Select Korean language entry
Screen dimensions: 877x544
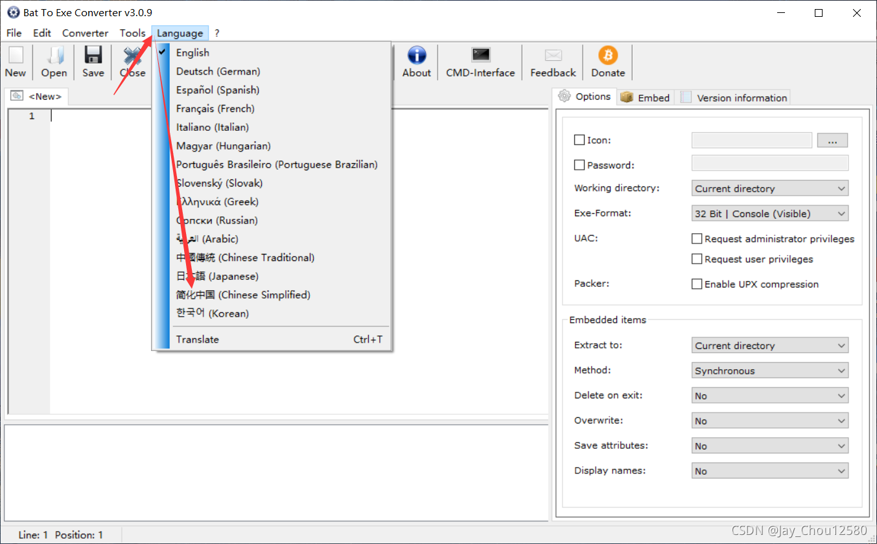coord(272,313)
